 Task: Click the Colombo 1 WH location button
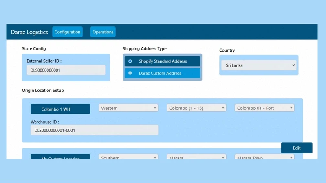pos(60,109)
